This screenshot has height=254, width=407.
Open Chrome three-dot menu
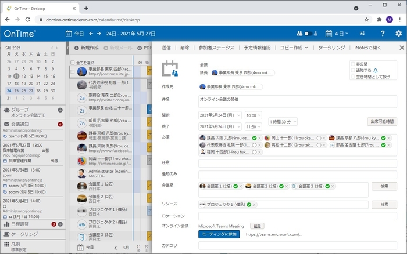tap(400, 20)
